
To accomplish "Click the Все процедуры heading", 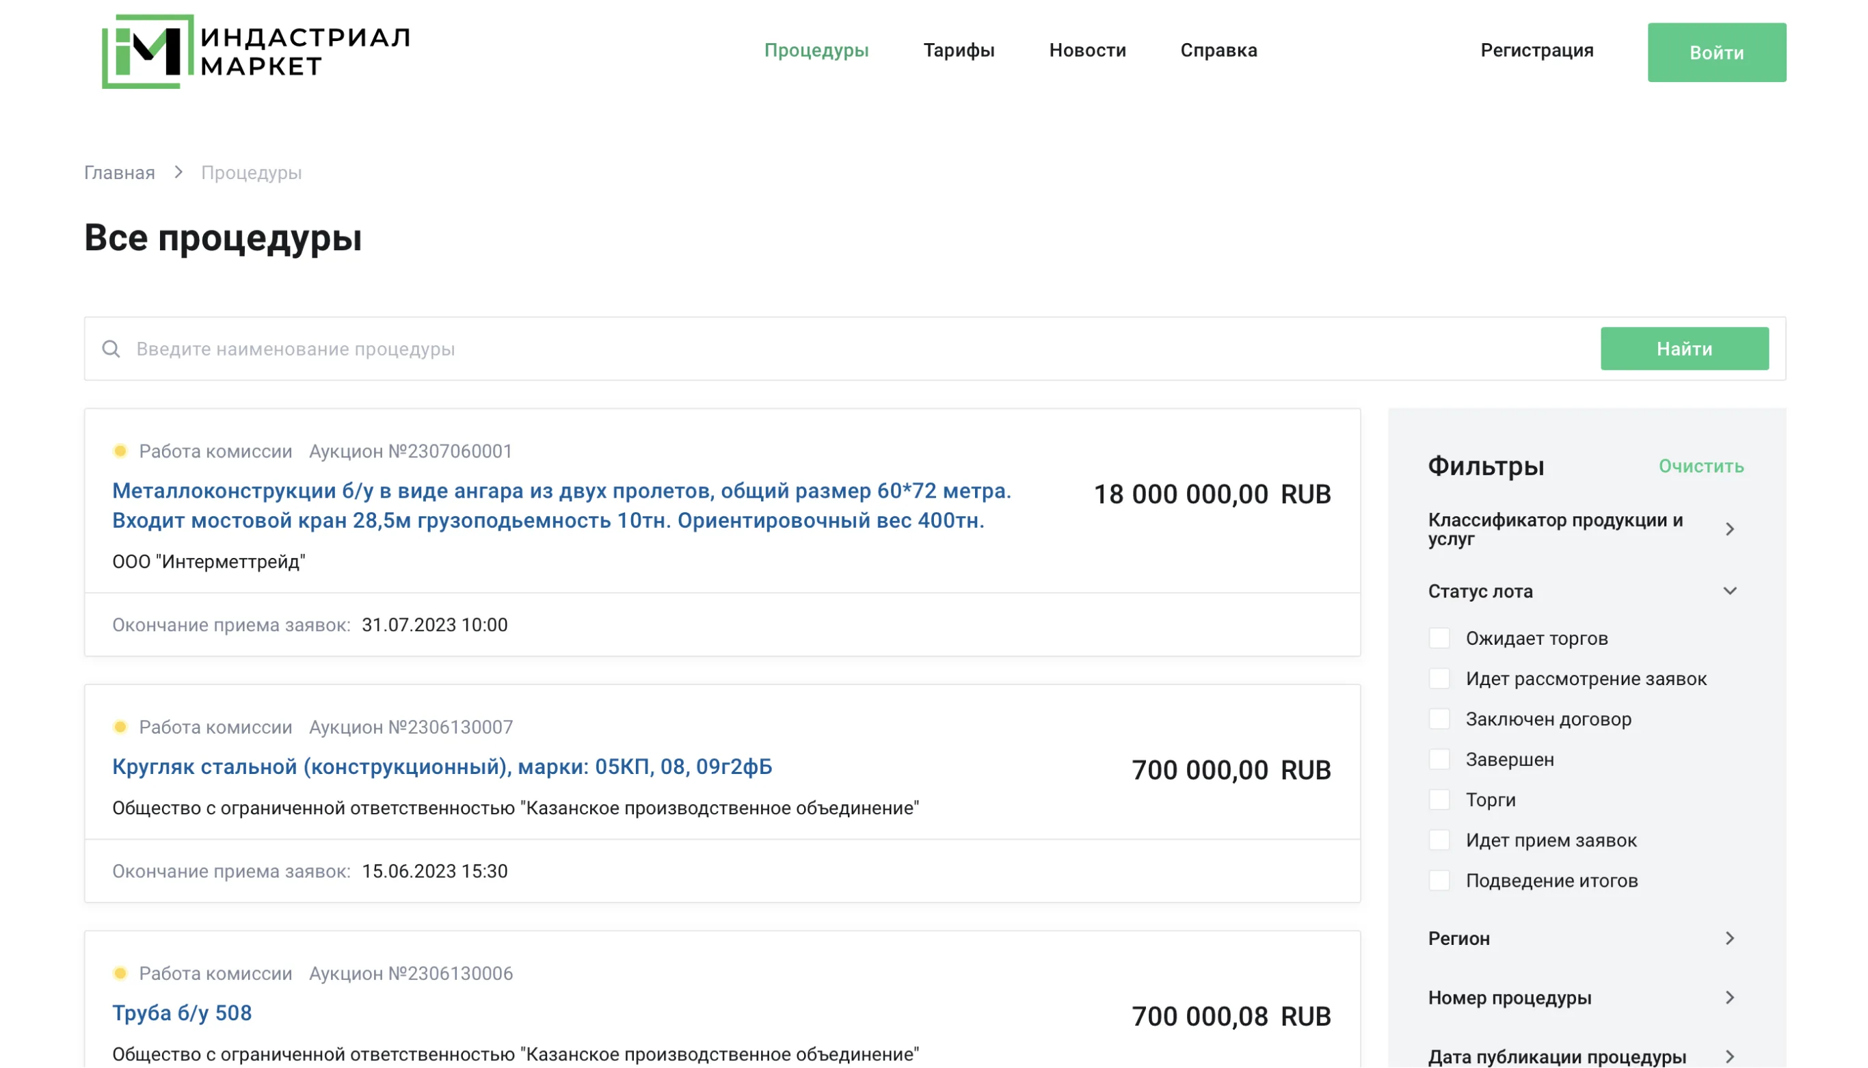I will tap(223, 239).
